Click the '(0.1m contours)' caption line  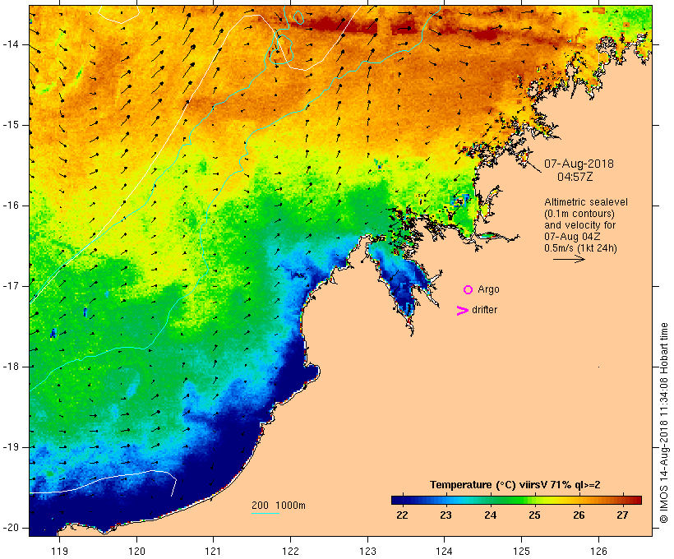pos(579,214)
